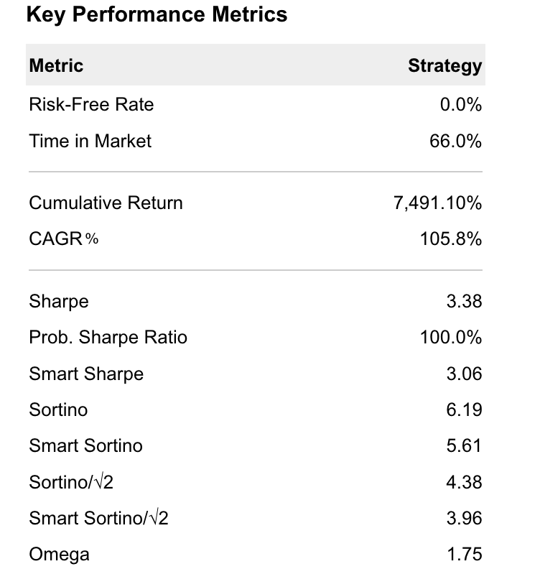Select the Smart Sharpe row label
This screenshot has height=569, width=540.
click(x=86, y=374)
